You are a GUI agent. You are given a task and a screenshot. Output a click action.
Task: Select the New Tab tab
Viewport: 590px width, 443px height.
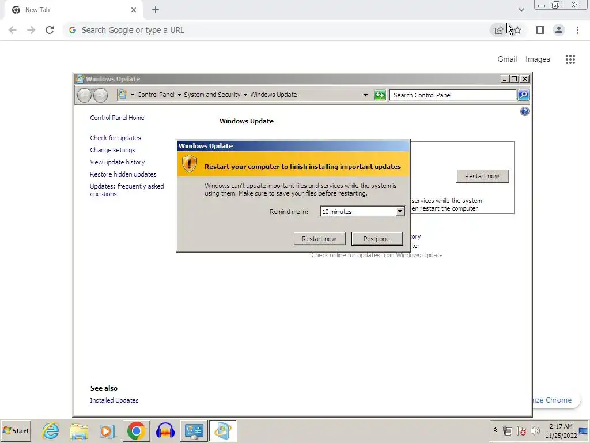pos(73,10)
